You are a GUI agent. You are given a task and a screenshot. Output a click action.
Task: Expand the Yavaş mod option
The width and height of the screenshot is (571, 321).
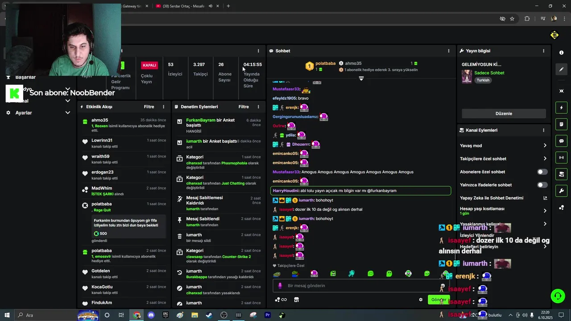pyautogui.click(x=503, y=145)
